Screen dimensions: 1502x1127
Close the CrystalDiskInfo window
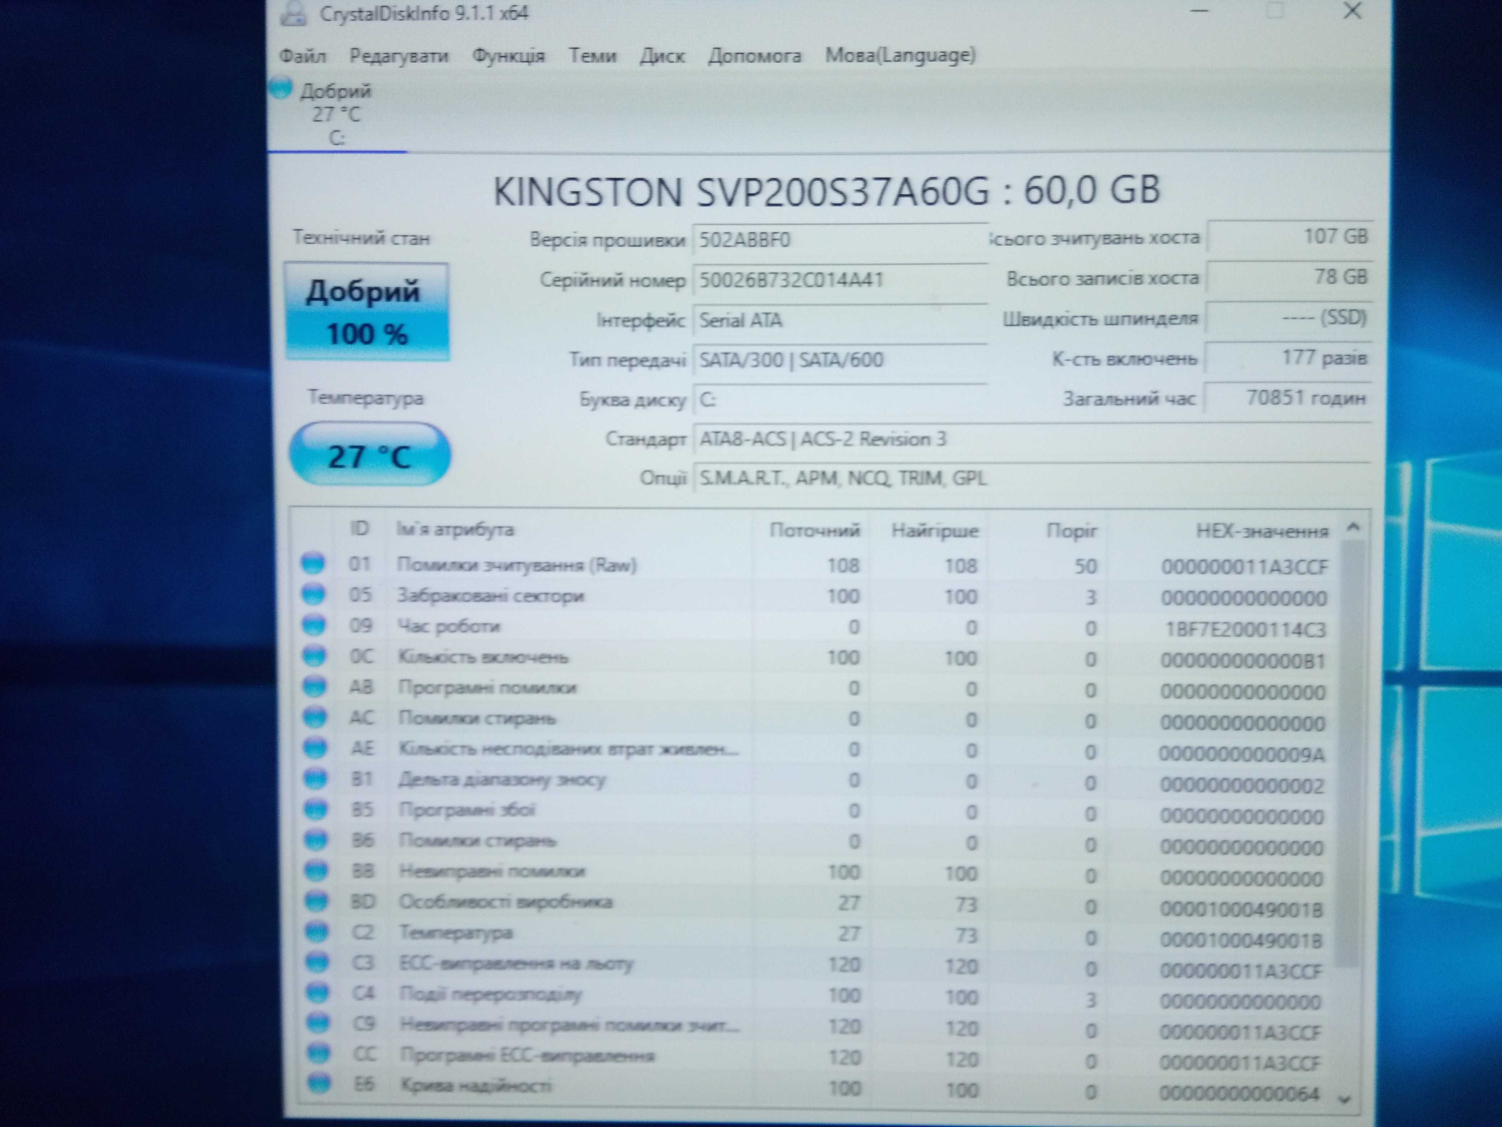point(1353,11)
